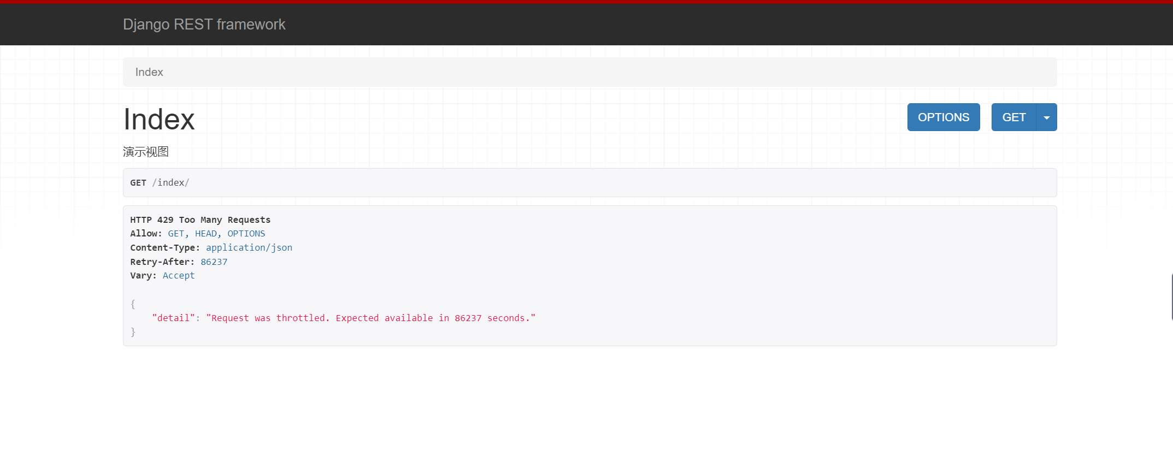Click the Retry-After value 86237
This screenshot has width=1173, height=462.
click(214, 262)
